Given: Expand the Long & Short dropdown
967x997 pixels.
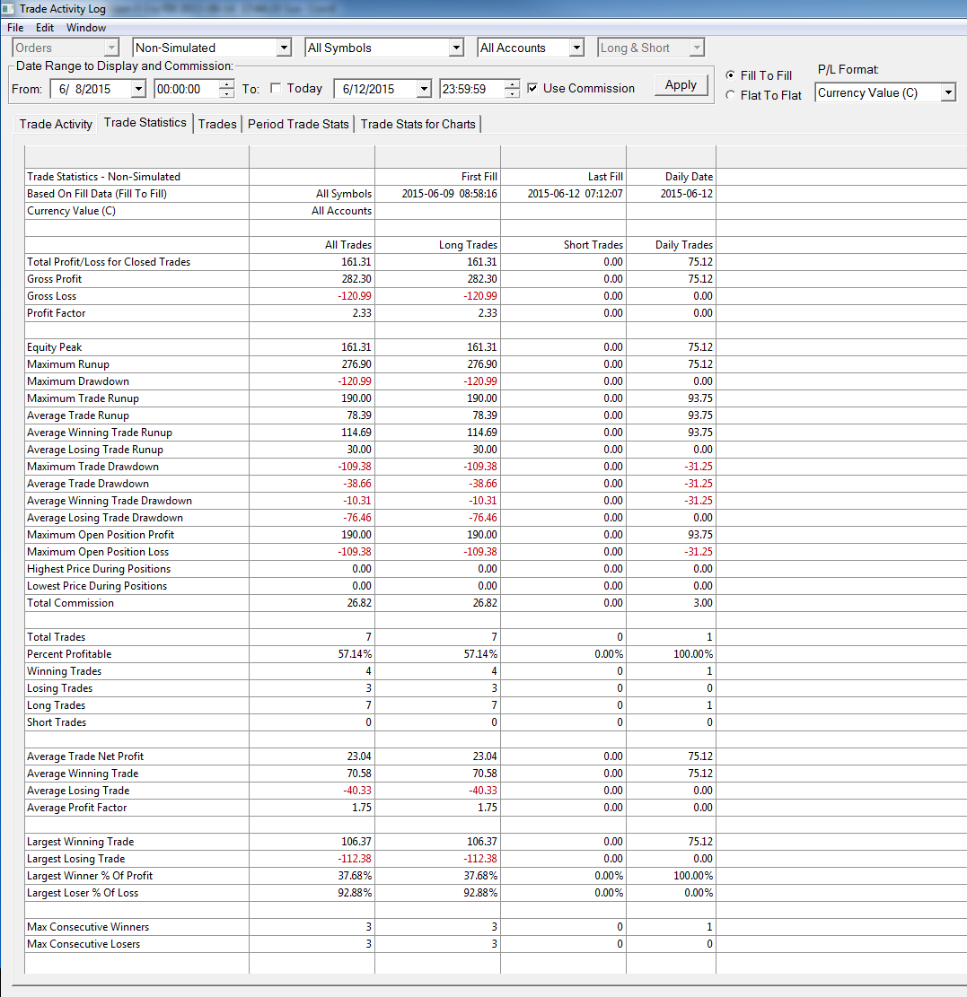Looking at the screenshot, I should pos(697,48).
